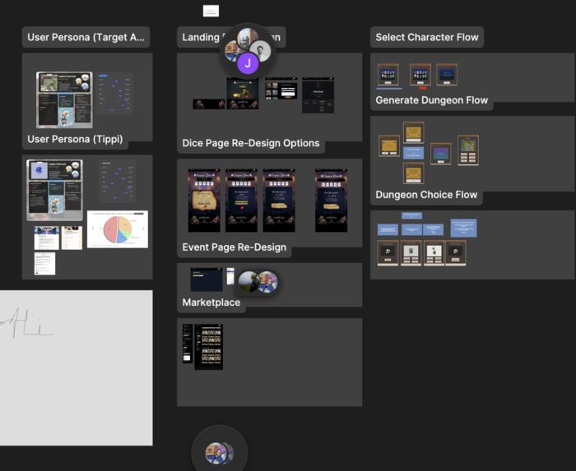576x471 pixels.
Task: Select the dungeon map frame in Generate Dungeon Flow
Action: point(467,150)
